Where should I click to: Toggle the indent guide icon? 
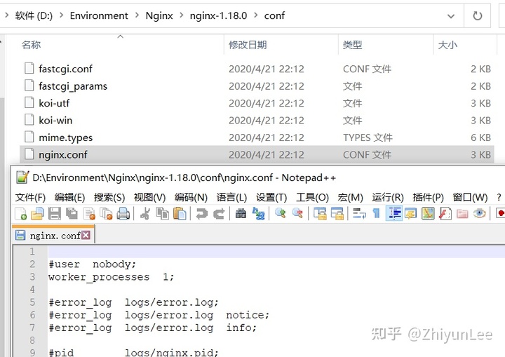pos(394,214)
